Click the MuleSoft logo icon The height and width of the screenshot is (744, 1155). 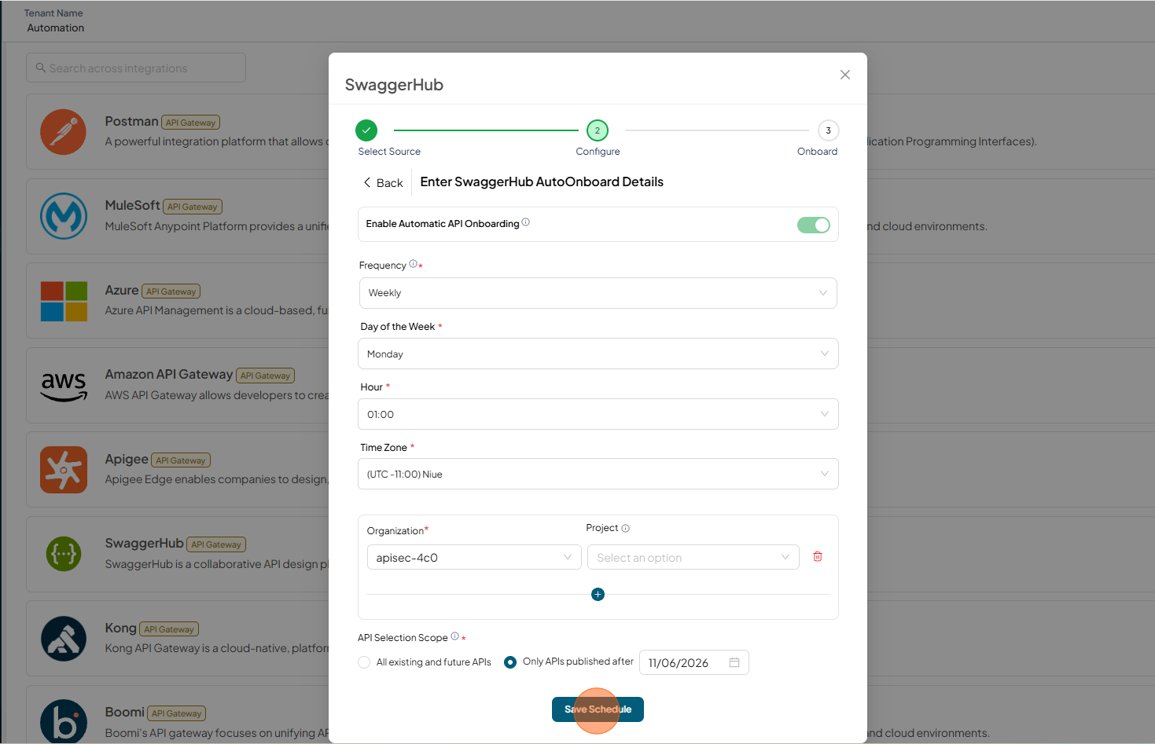[64, 216]
